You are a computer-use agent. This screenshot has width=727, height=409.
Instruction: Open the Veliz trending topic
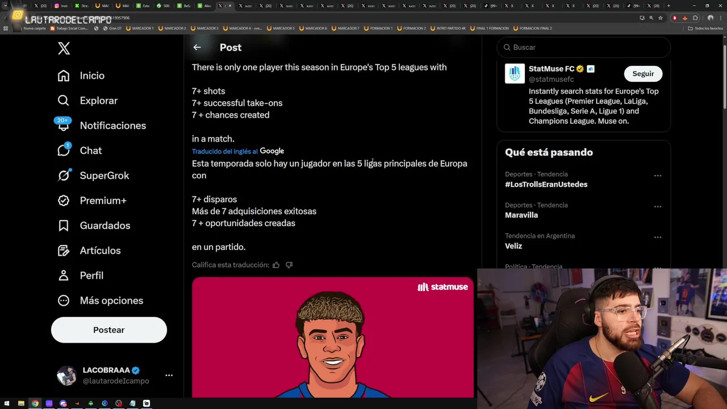pos(513,246)
